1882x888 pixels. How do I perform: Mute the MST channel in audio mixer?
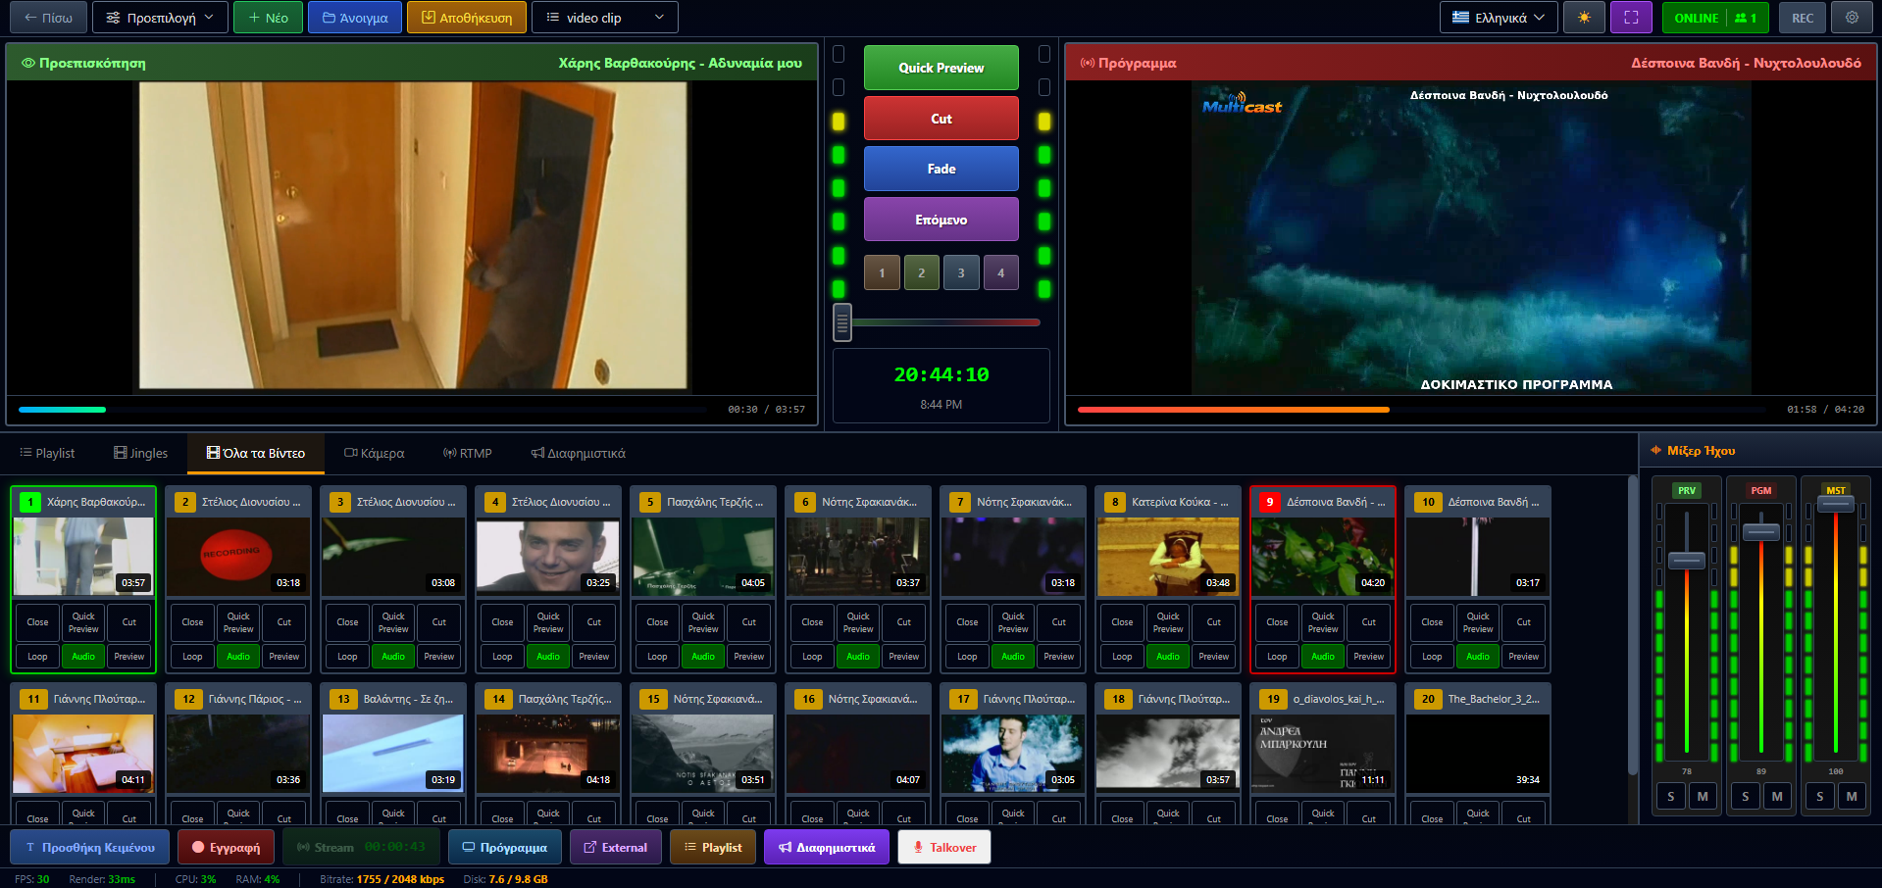point(1852,796)
